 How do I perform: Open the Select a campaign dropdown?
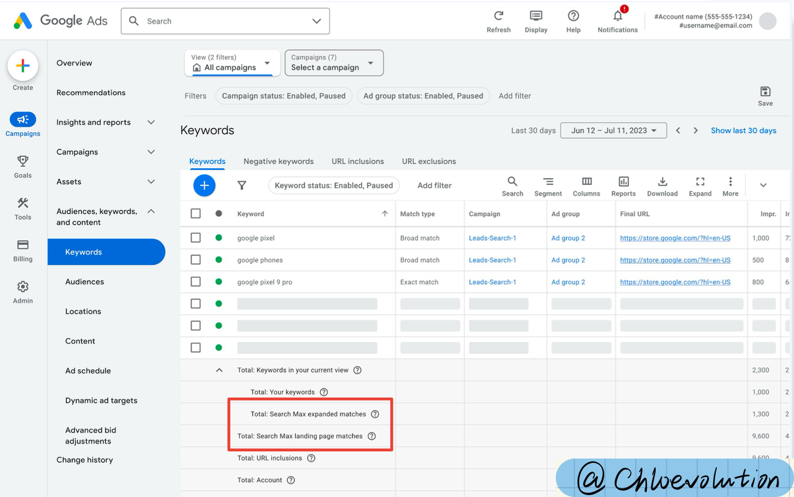tap(334, 63)
